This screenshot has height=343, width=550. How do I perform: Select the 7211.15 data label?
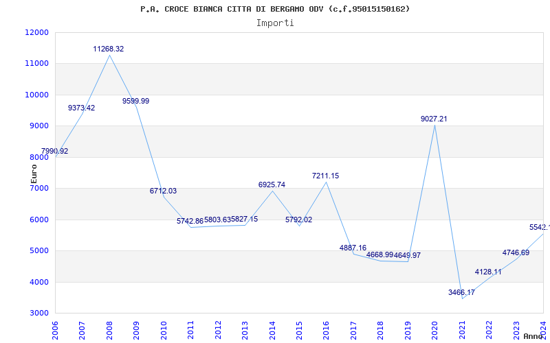(325, 176)
